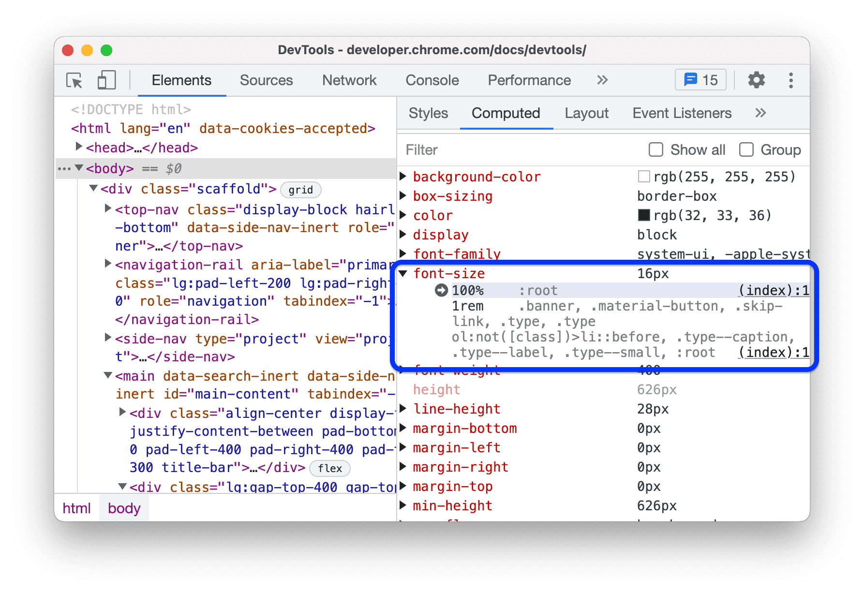Click the arrow icon beside 100% value
The width and height of the screenshot is (864, 593).
click(x=441, y=290)
